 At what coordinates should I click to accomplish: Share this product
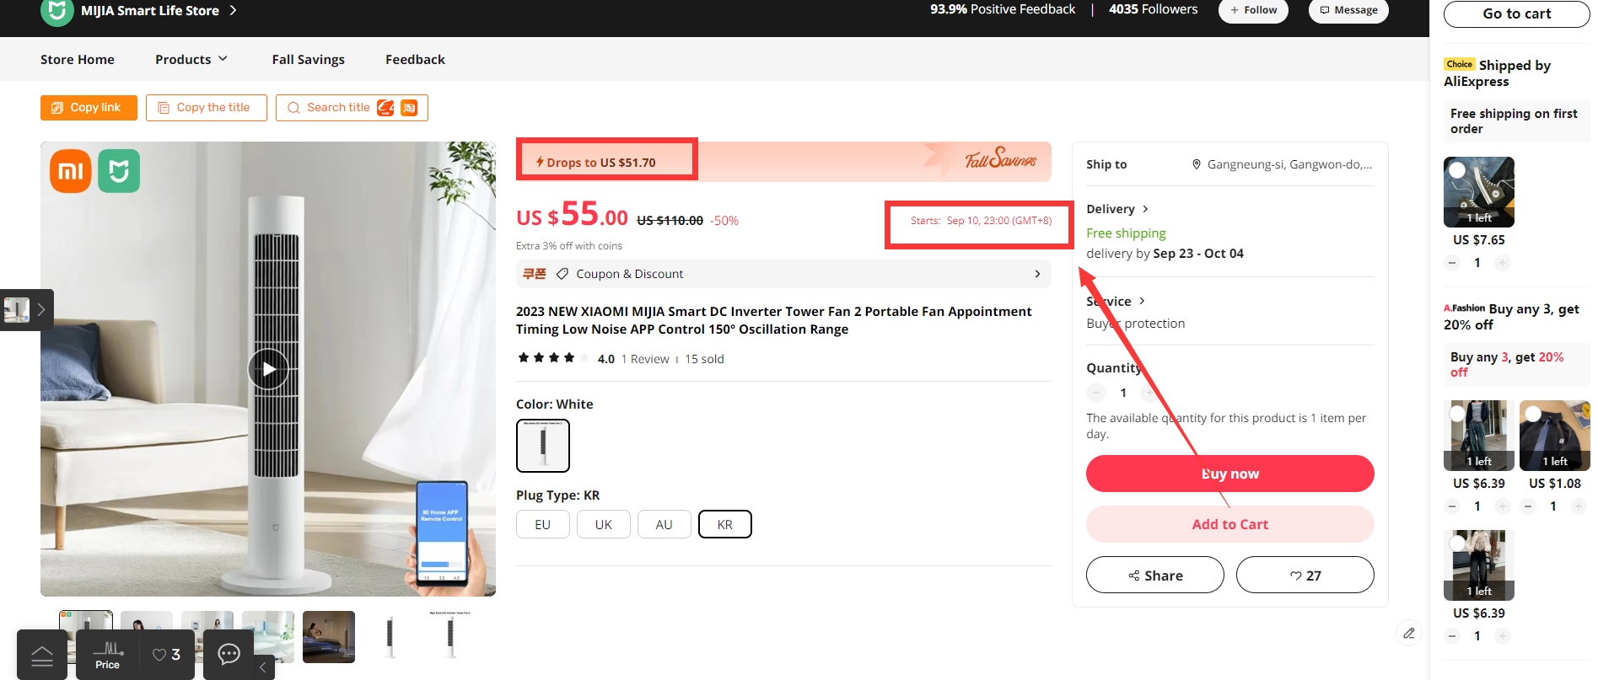(x=1154, y=575)
